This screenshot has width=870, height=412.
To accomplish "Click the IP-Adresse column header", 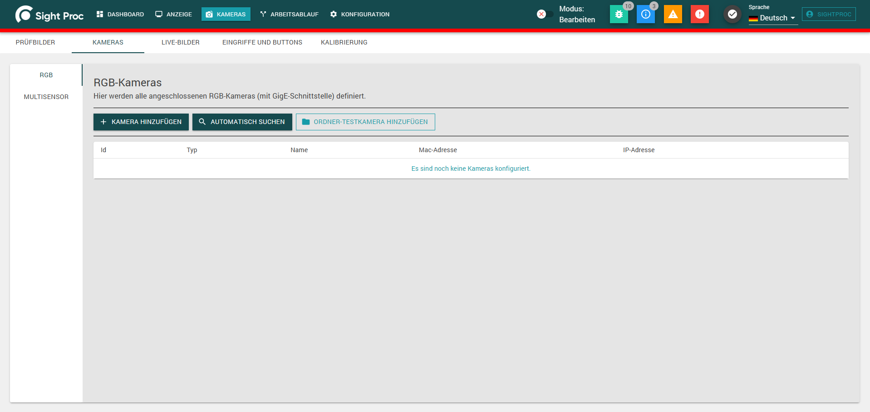I will [639, 150].
